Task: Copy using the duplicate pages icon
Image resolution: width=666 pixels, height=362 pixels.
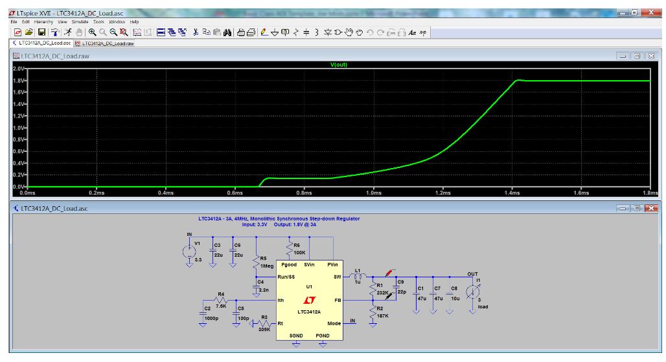Action: tap(207, 32)
